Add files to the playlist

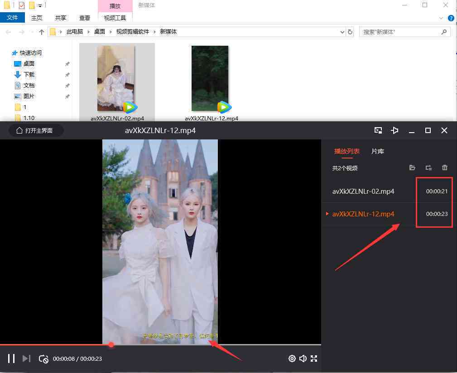coord(412,168)
